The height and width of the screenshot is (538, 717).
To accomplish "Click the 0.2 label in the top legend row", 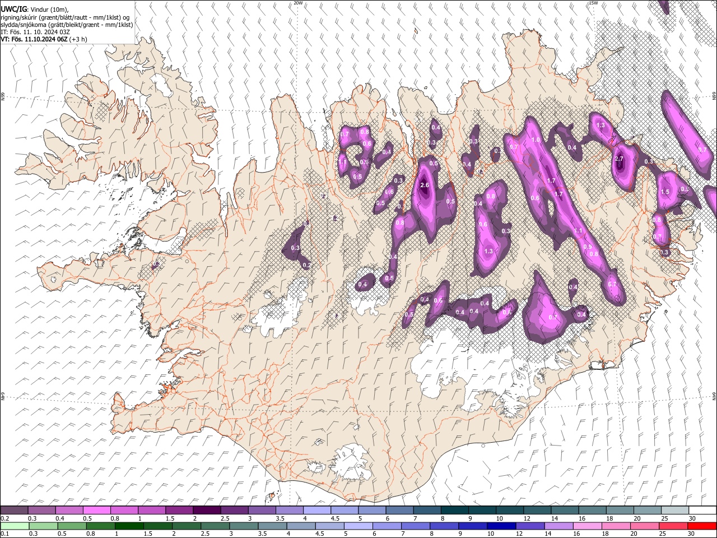I will [5, 518].
